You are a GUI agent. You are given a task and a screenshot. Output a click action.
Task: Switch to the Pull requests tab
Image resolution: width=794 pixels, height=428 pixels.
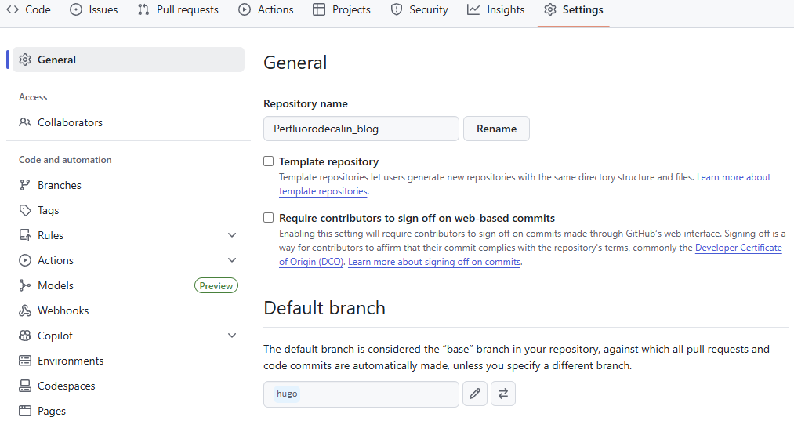[178, 9]
